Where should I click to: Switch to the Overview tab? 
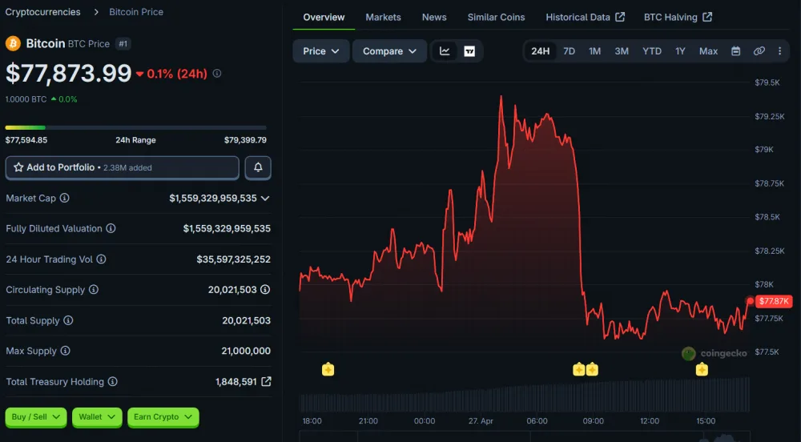pos(324,18)
